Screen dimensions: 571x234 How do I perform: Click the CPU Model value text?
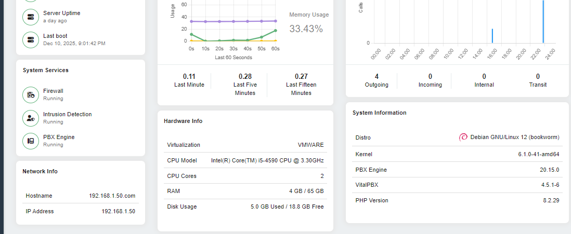(267, 160)
